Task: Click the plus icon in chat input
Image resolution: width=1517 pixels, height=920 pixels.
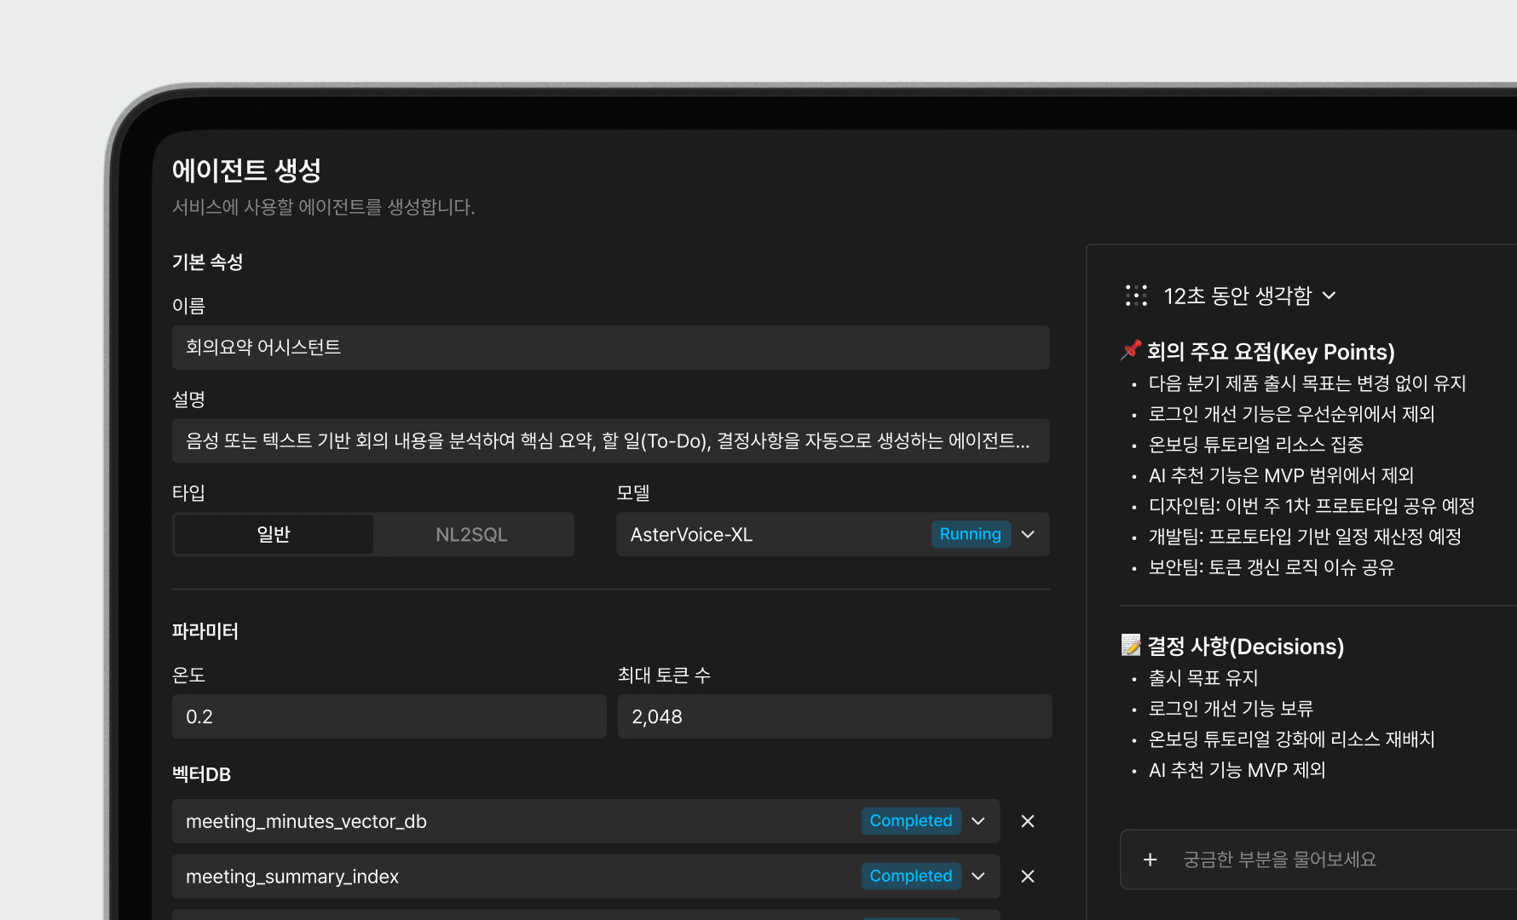Action: 1150,860
